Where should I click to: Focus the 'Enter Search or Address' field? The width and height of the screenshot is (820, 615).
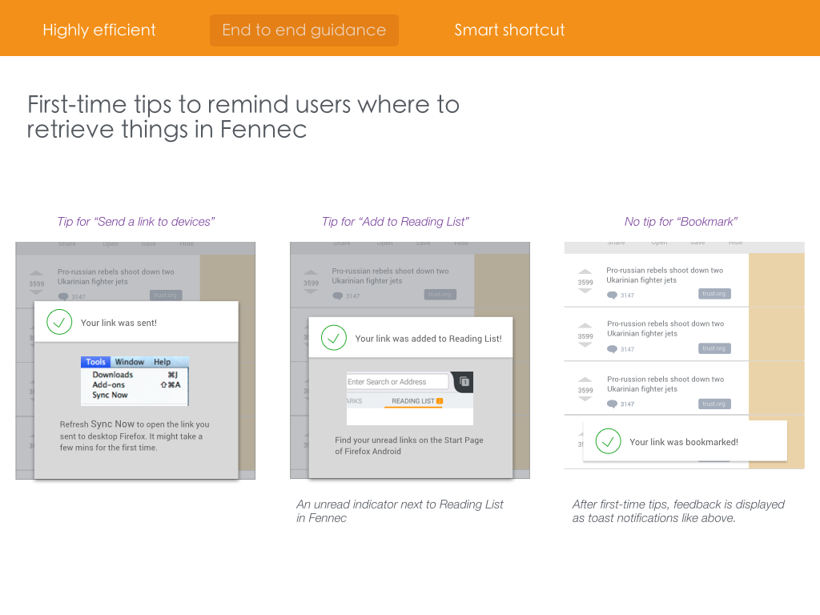[x=397, y=382]
